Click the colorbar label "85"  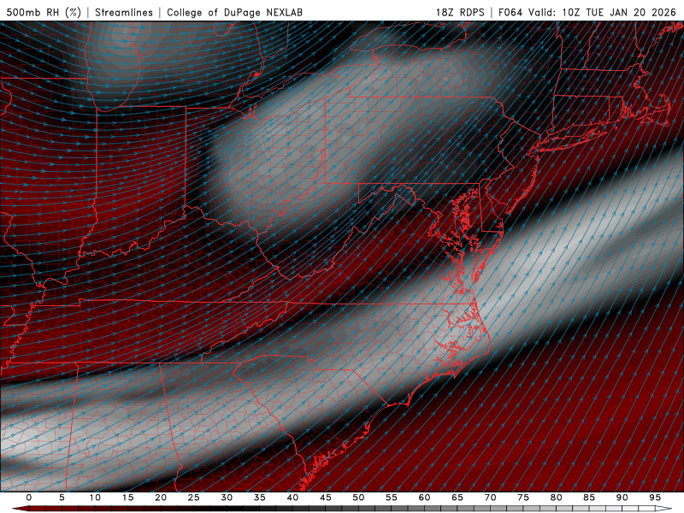click(x=589, y=498)
